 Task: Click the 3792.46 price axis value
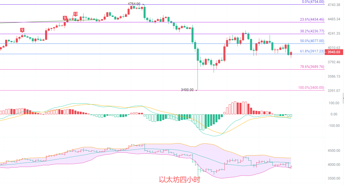tap(334, 62)
